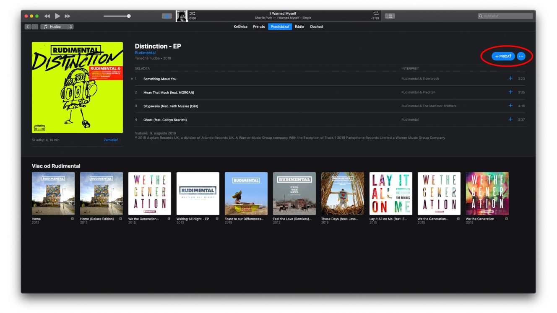The height and width of the screenshot is (313, 557).
Task: Click the INTERPRET column header
Action: click(410, 68)
